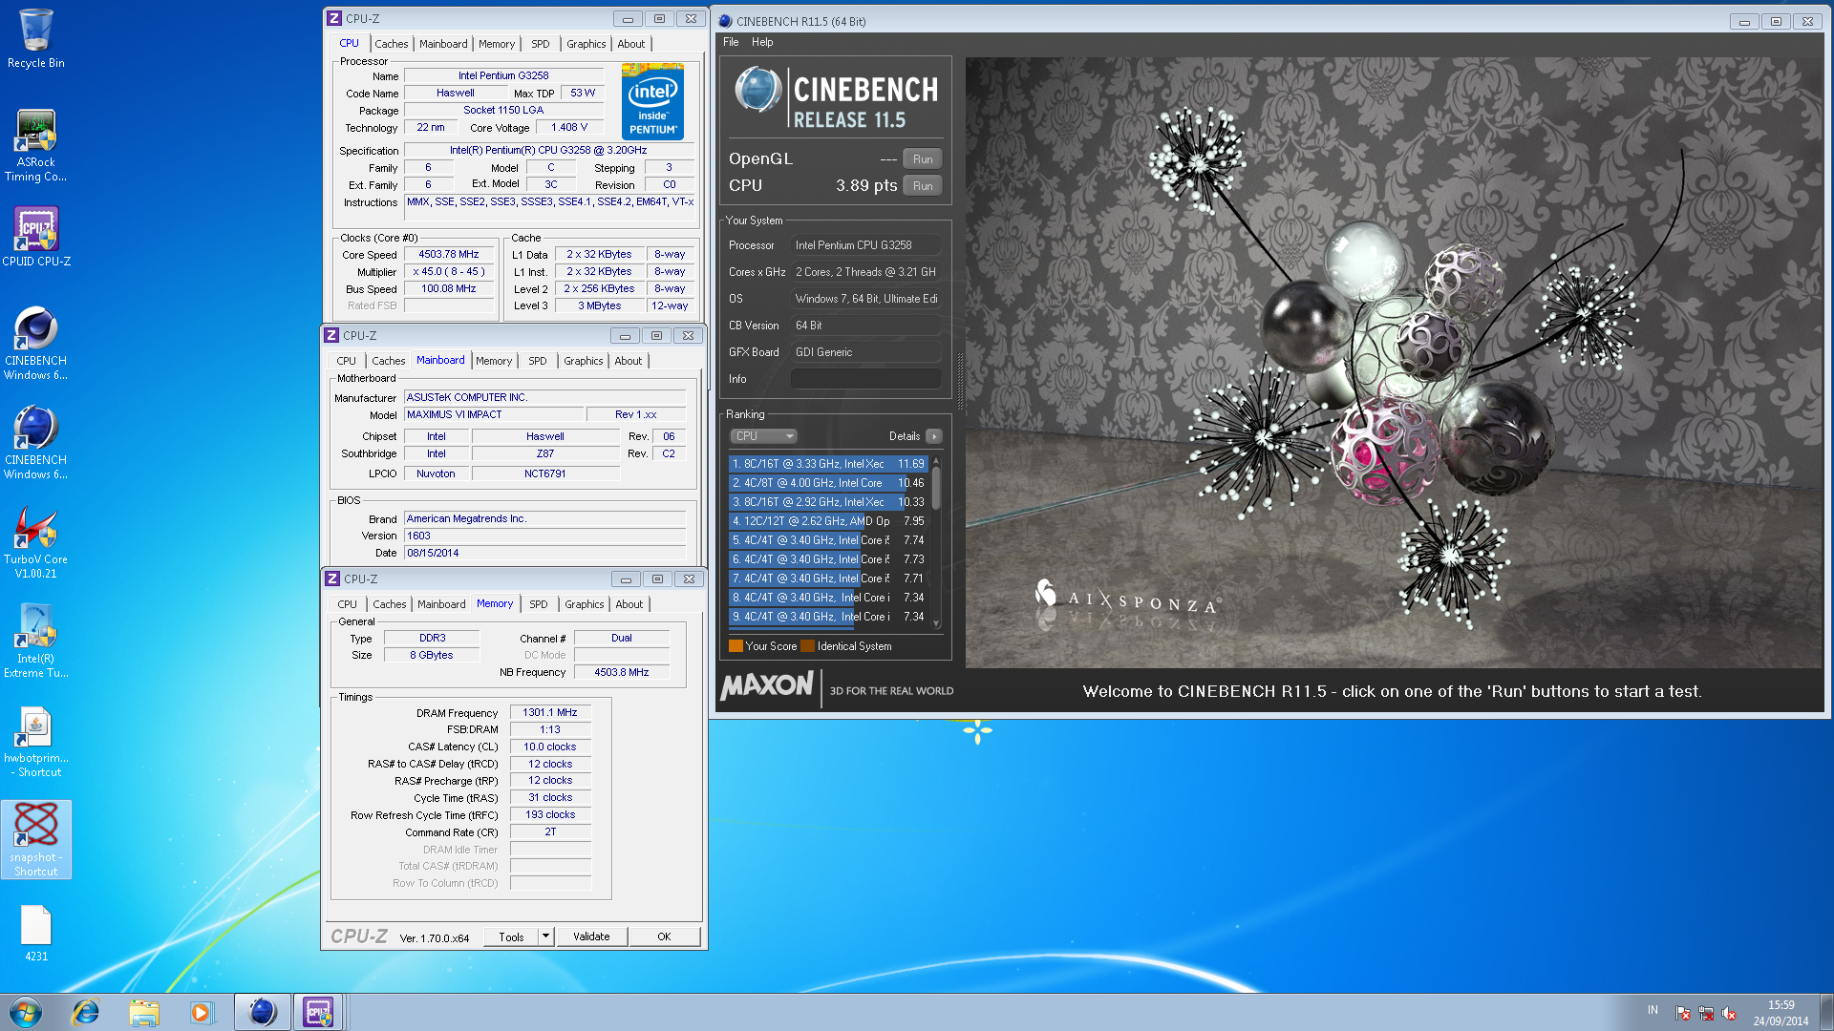The height and width of the screenshot is (1031, 1834).
Task: Switch to Mainboard tab in top CPU-Z window
Action: coord(443,44)
